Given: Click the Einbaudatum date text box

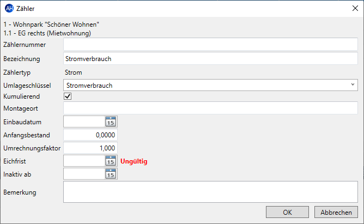Looking at the screenshot, I should tap(84, 122).
